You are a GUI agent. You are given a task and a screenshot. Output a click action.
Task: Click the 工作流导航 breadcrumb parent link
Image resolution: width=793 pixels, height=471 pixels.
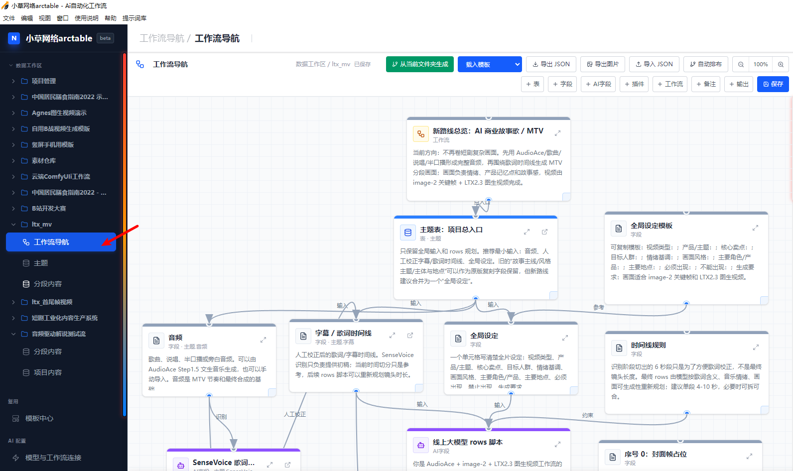pos(162,38)
